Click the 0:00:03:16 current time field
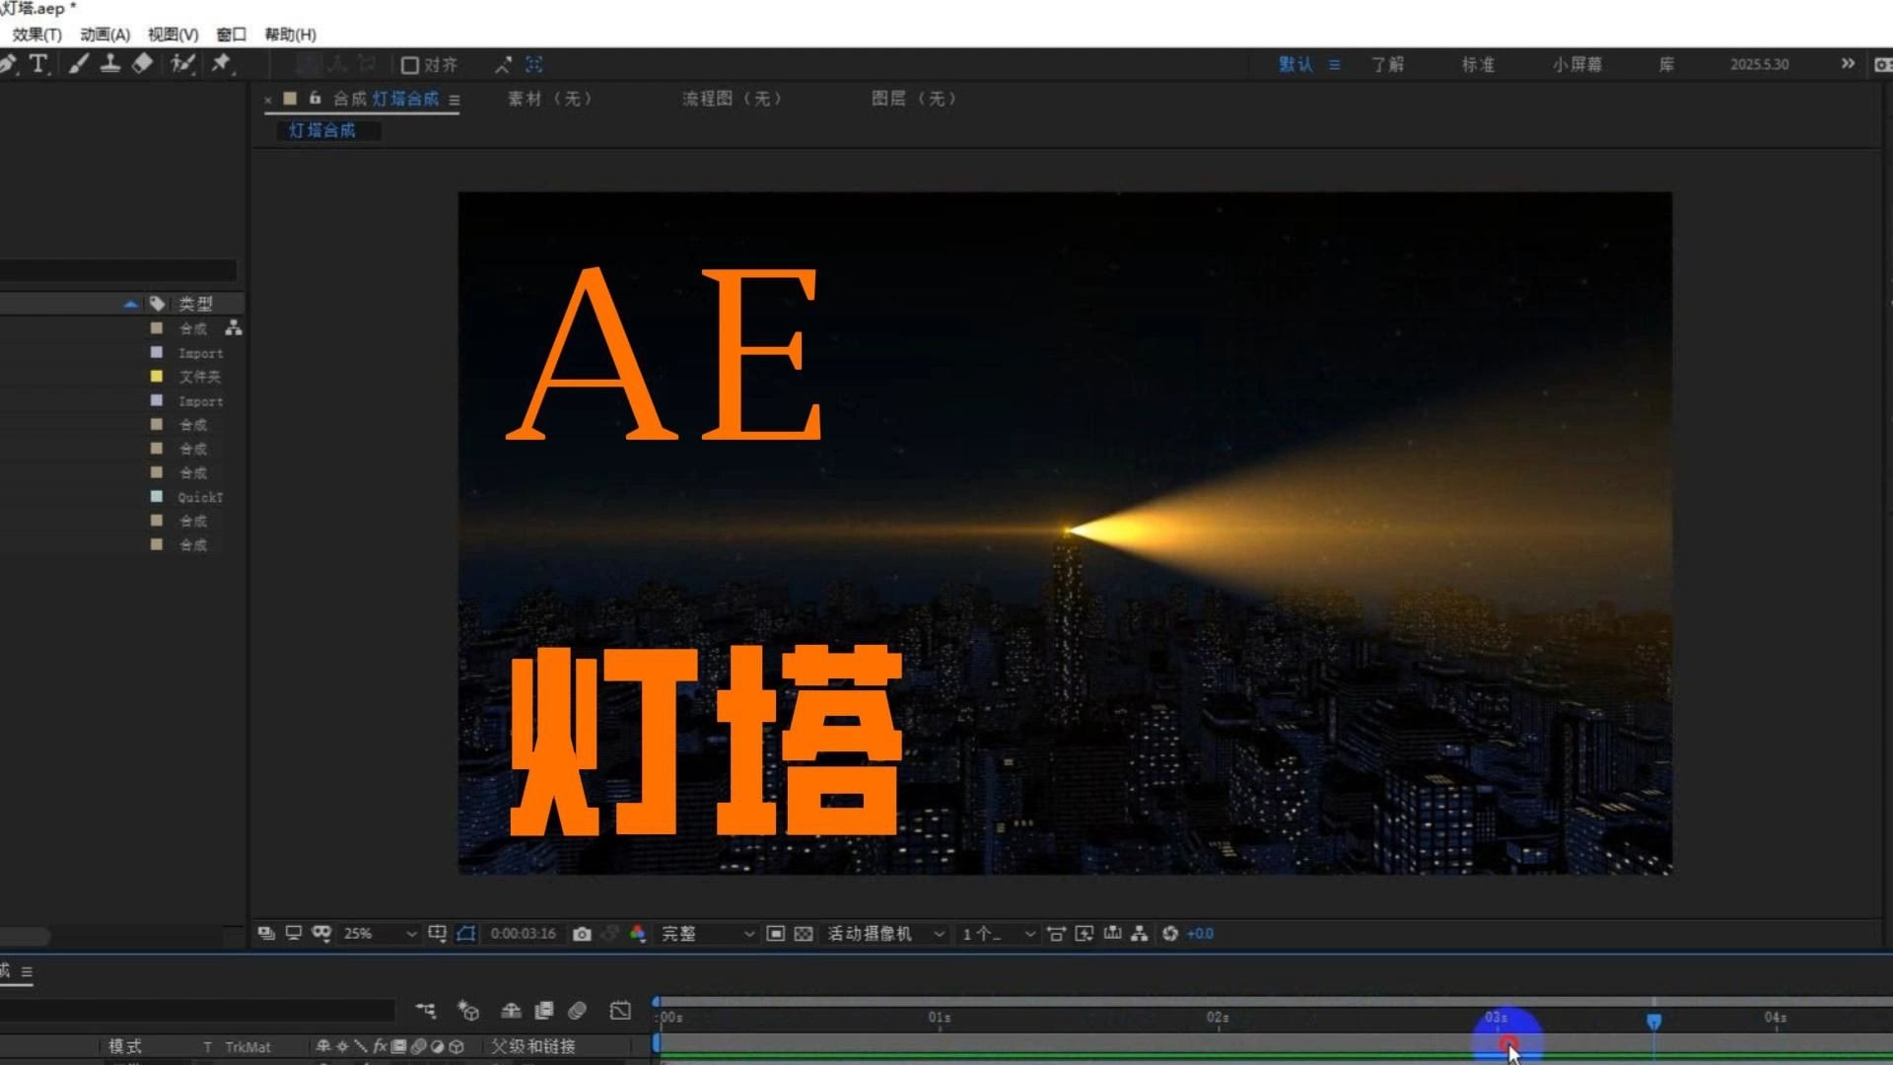Screen dimensions: 1893x1065 pos(524,933)
